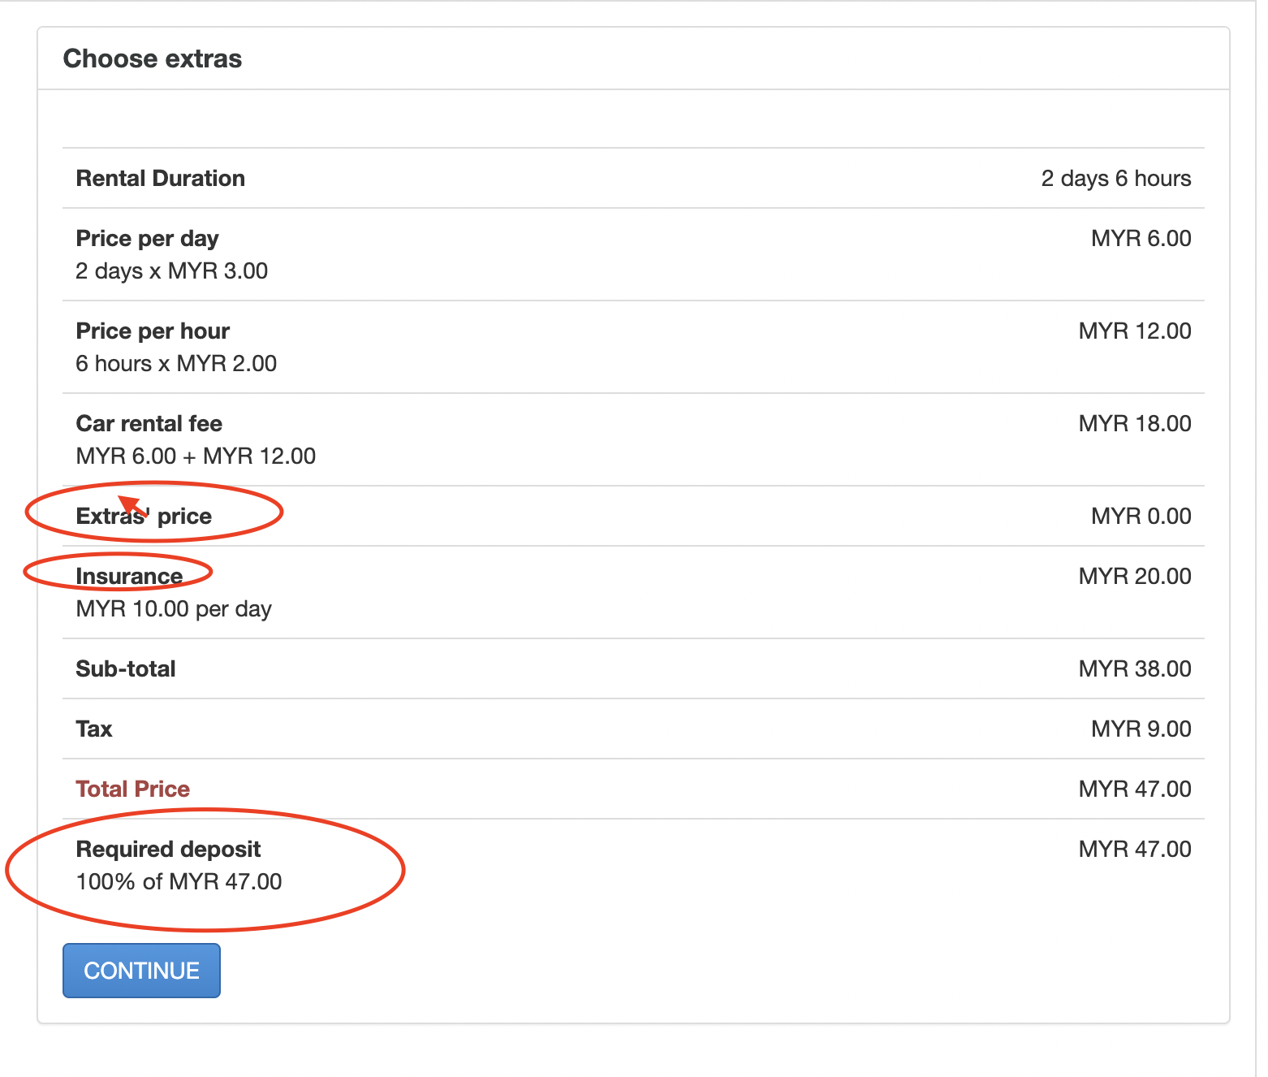Click the Required deposit label
1268x1077 pixels.
pyautogui.click(x=168, y=849)
